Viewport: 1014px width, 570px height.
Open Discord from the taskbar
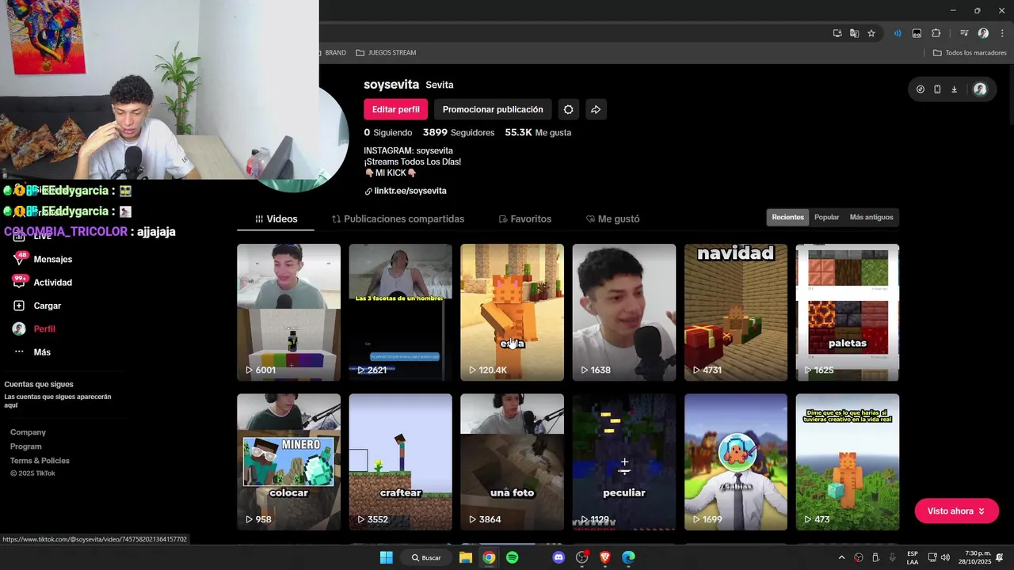[x=558, y=557]
